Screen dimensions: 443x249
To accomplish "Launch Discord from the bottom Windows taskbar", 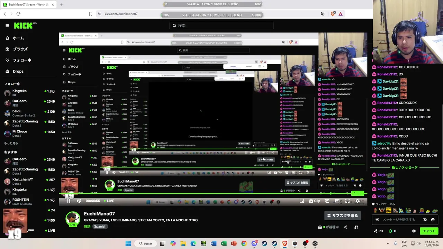I will [254, 243].
